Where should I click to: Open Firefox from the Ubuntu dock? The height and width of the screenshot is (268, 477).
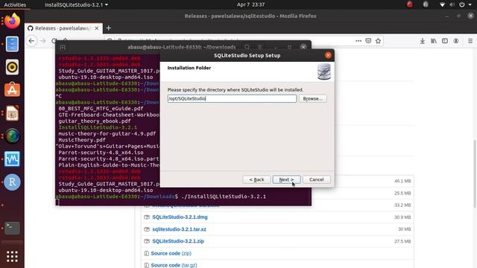tap(12, 21)
